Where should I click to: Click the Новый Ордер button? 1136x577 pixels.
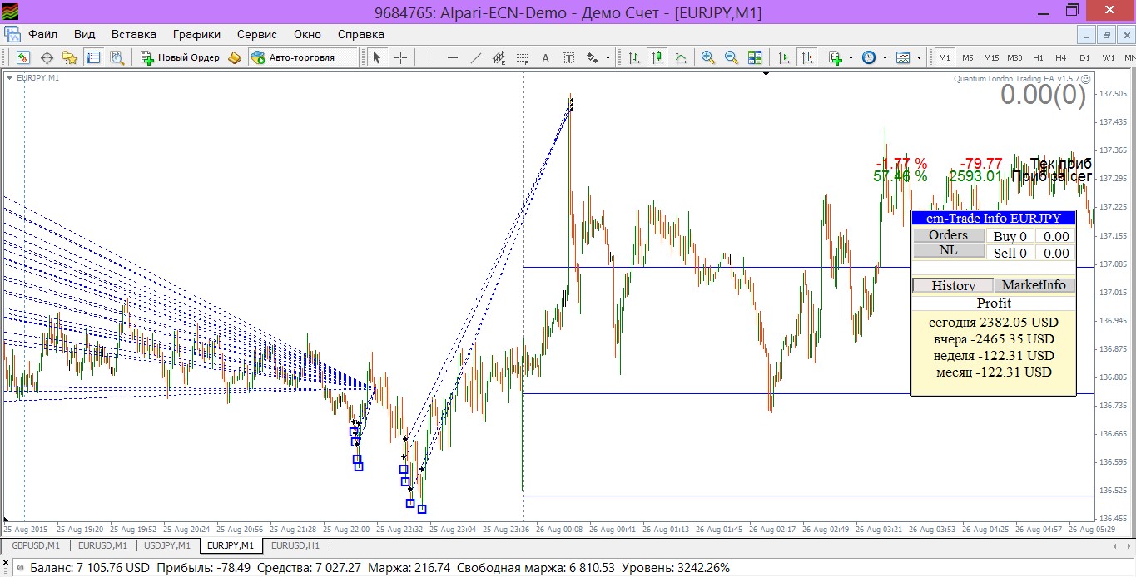click(x=180, y=57)
